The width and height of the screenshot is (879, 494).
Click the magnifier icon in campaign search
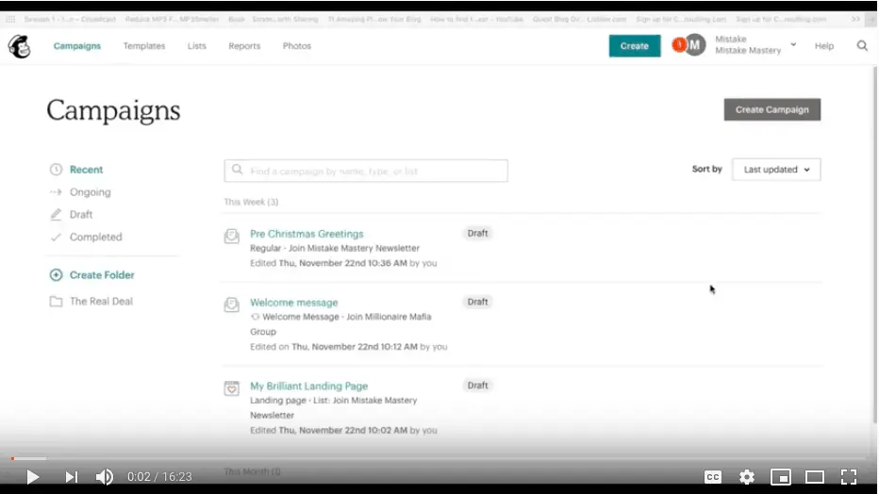tap(237, 170)
